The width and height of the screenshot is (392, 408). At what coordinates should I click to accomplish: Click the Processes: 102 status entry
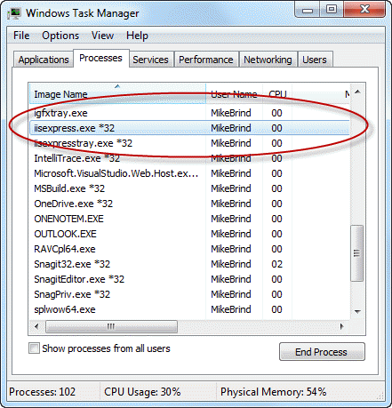[x=43, y=392]
